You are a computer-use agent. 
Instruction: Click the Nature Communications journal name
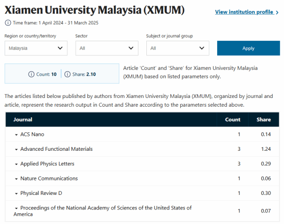[x=49, y=178]
